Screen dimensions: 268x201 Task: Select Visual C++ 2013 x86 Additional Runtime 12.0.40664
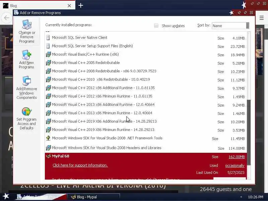(x=146, y=105)
